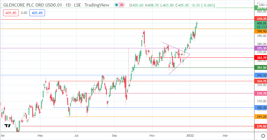Click the high value H408.70
The width and height of the screenshot is (267, 140).
pyautogui.click(x=152, y=5)
